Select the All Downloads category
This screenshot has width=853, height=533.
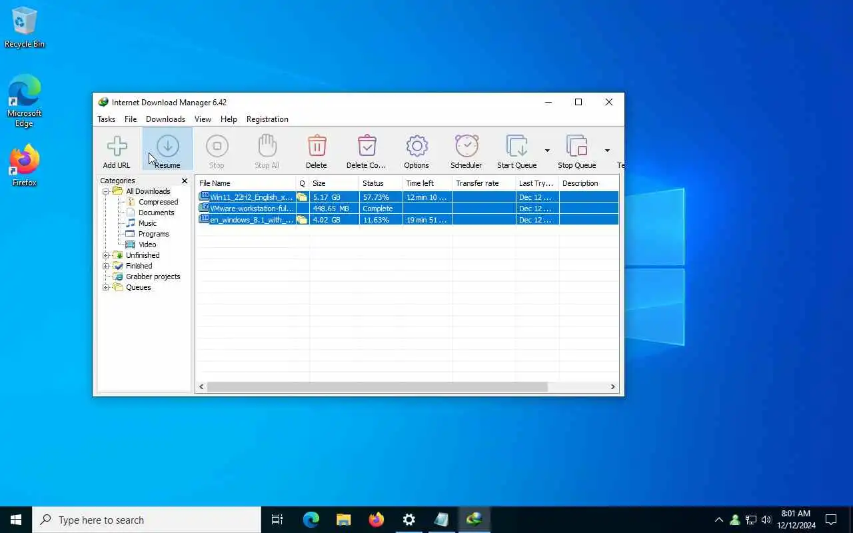pos(148,191)
